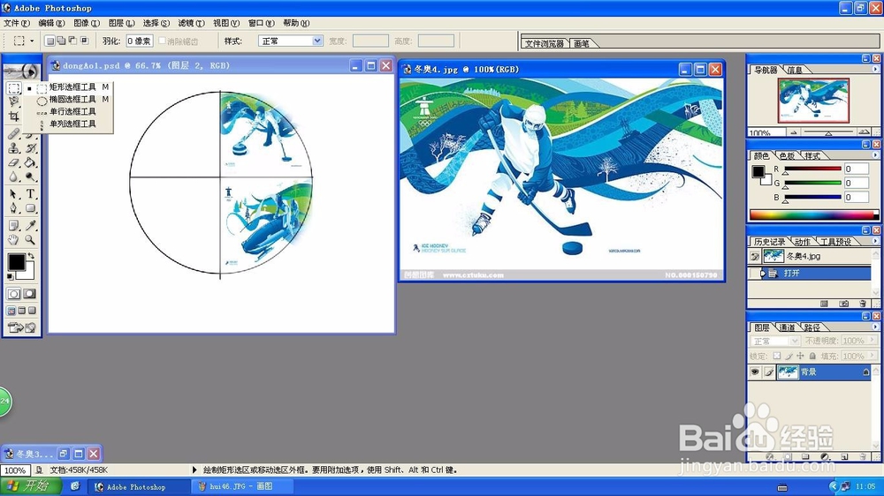Open layer blend mode 正常 dropdown
Screen dimensions: 884x496
pyautogui.click(x=774, y=342)
